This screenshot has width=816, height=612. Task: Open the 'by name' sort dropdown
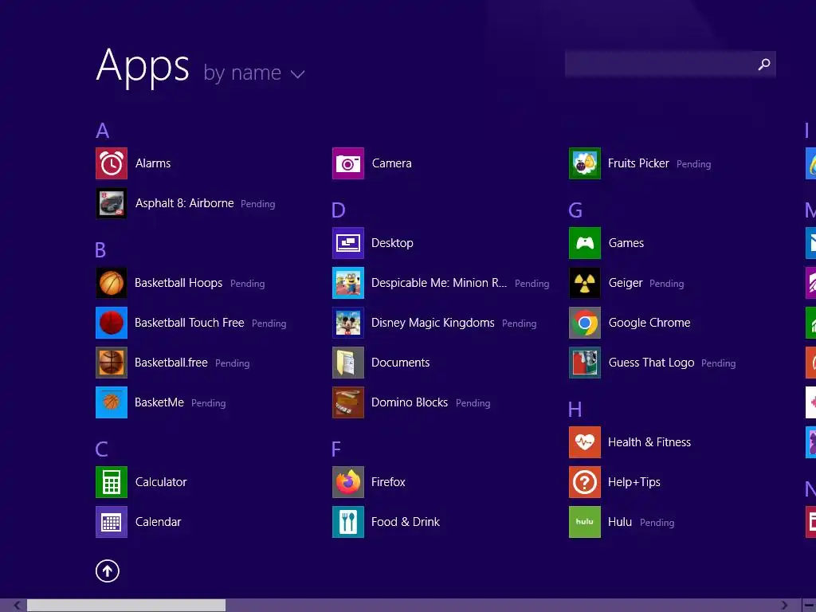click(254, 73)
